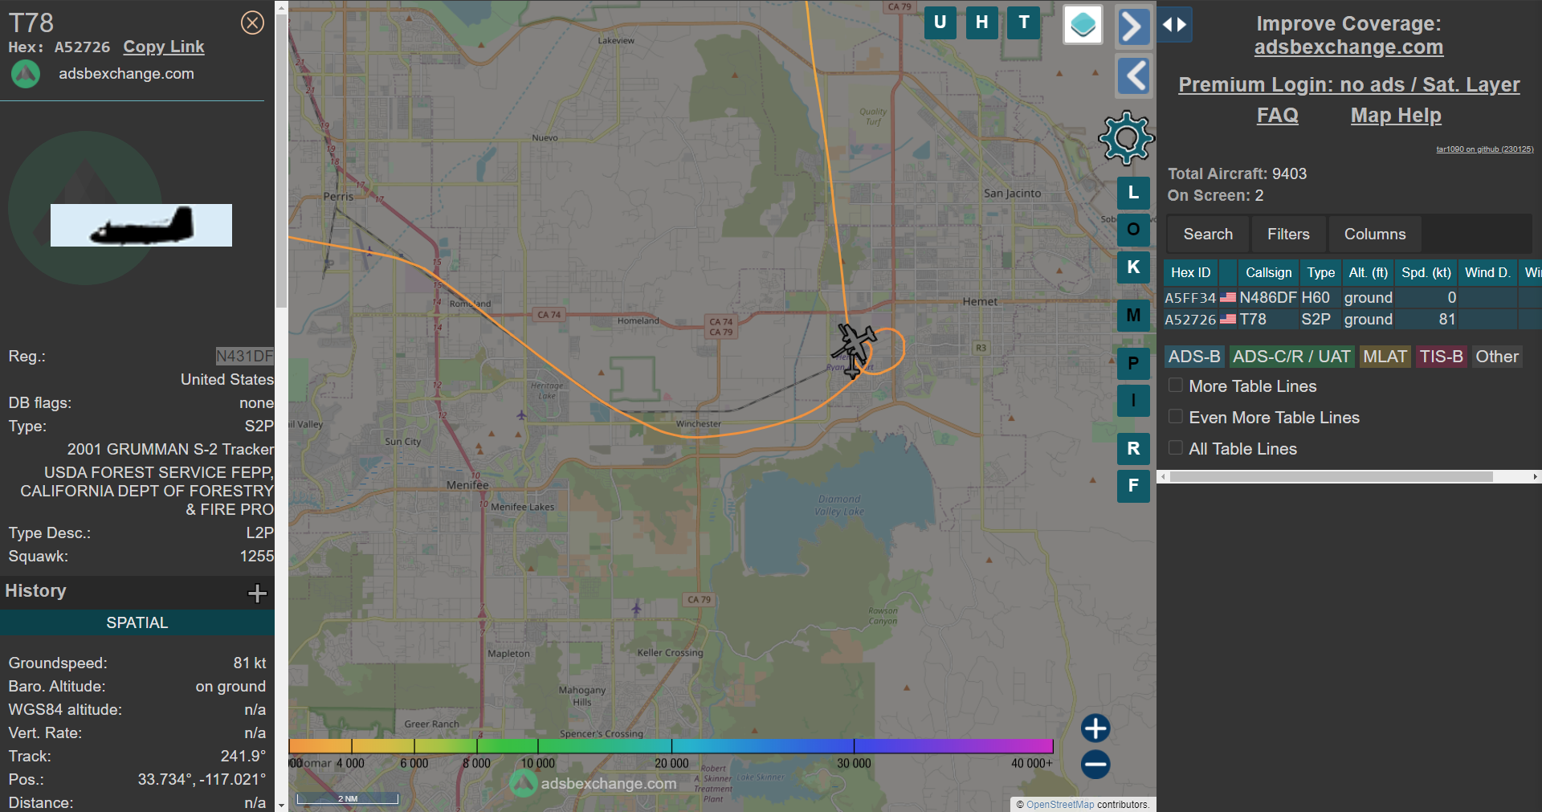Toggle the O map button
This screenshot has height=812, width=1542.
pos(1133,230)
